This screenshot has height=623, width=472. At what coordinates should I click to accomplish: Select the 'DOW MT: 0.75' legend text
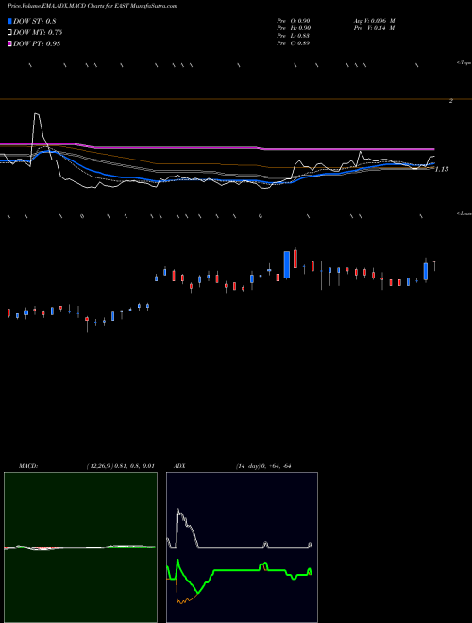38,33
